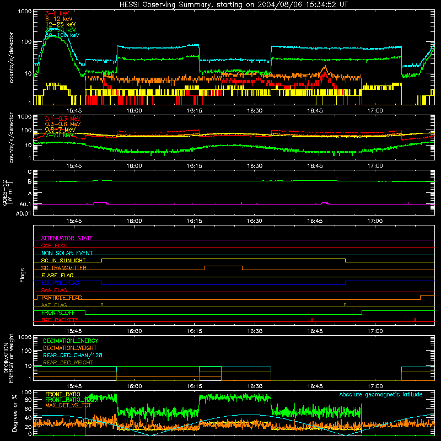This screenshot has width=441, height=441.
Task: Click the C class tick label on GOES axis
Action: (30, 172)
